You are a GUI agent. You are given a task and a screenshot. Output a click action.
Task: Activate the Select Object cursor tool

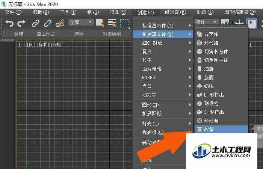click(x=100, y=23)
